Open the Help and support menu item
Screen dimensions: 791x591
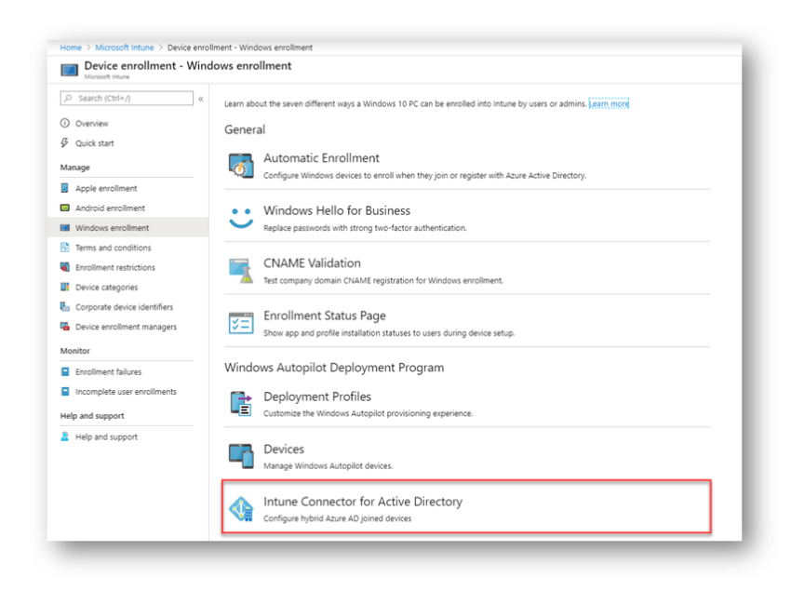point(106,437)
